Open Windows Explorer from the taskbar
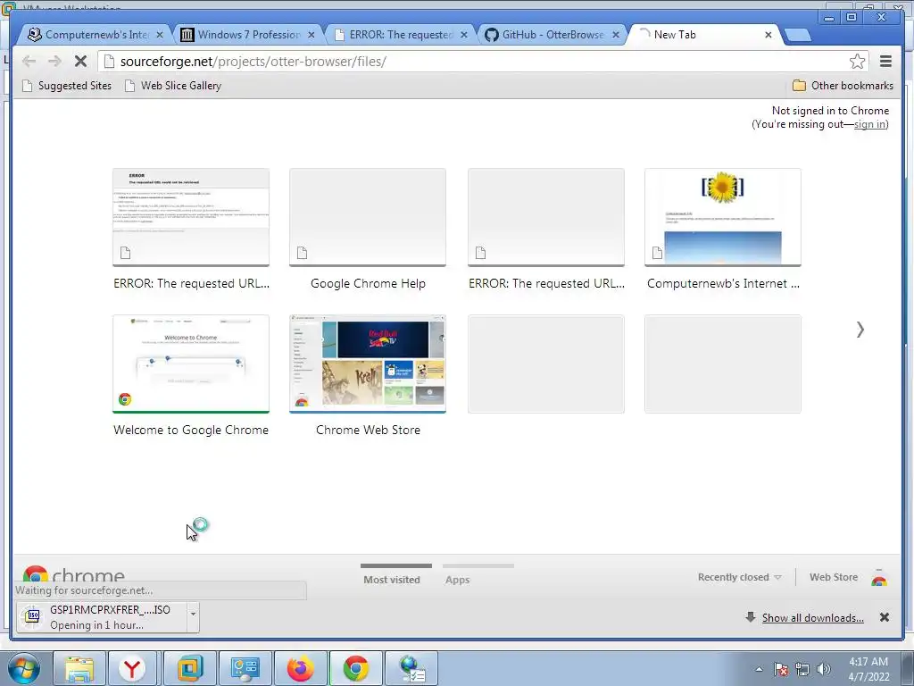914x686 pixels. [79, 668]
